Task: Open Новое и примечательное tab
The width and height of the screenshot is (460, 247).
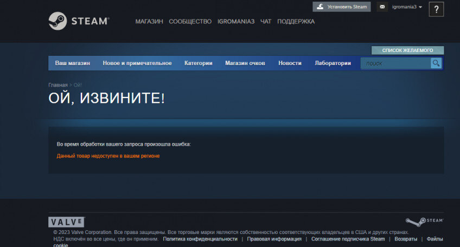Action: coord(137,63)
